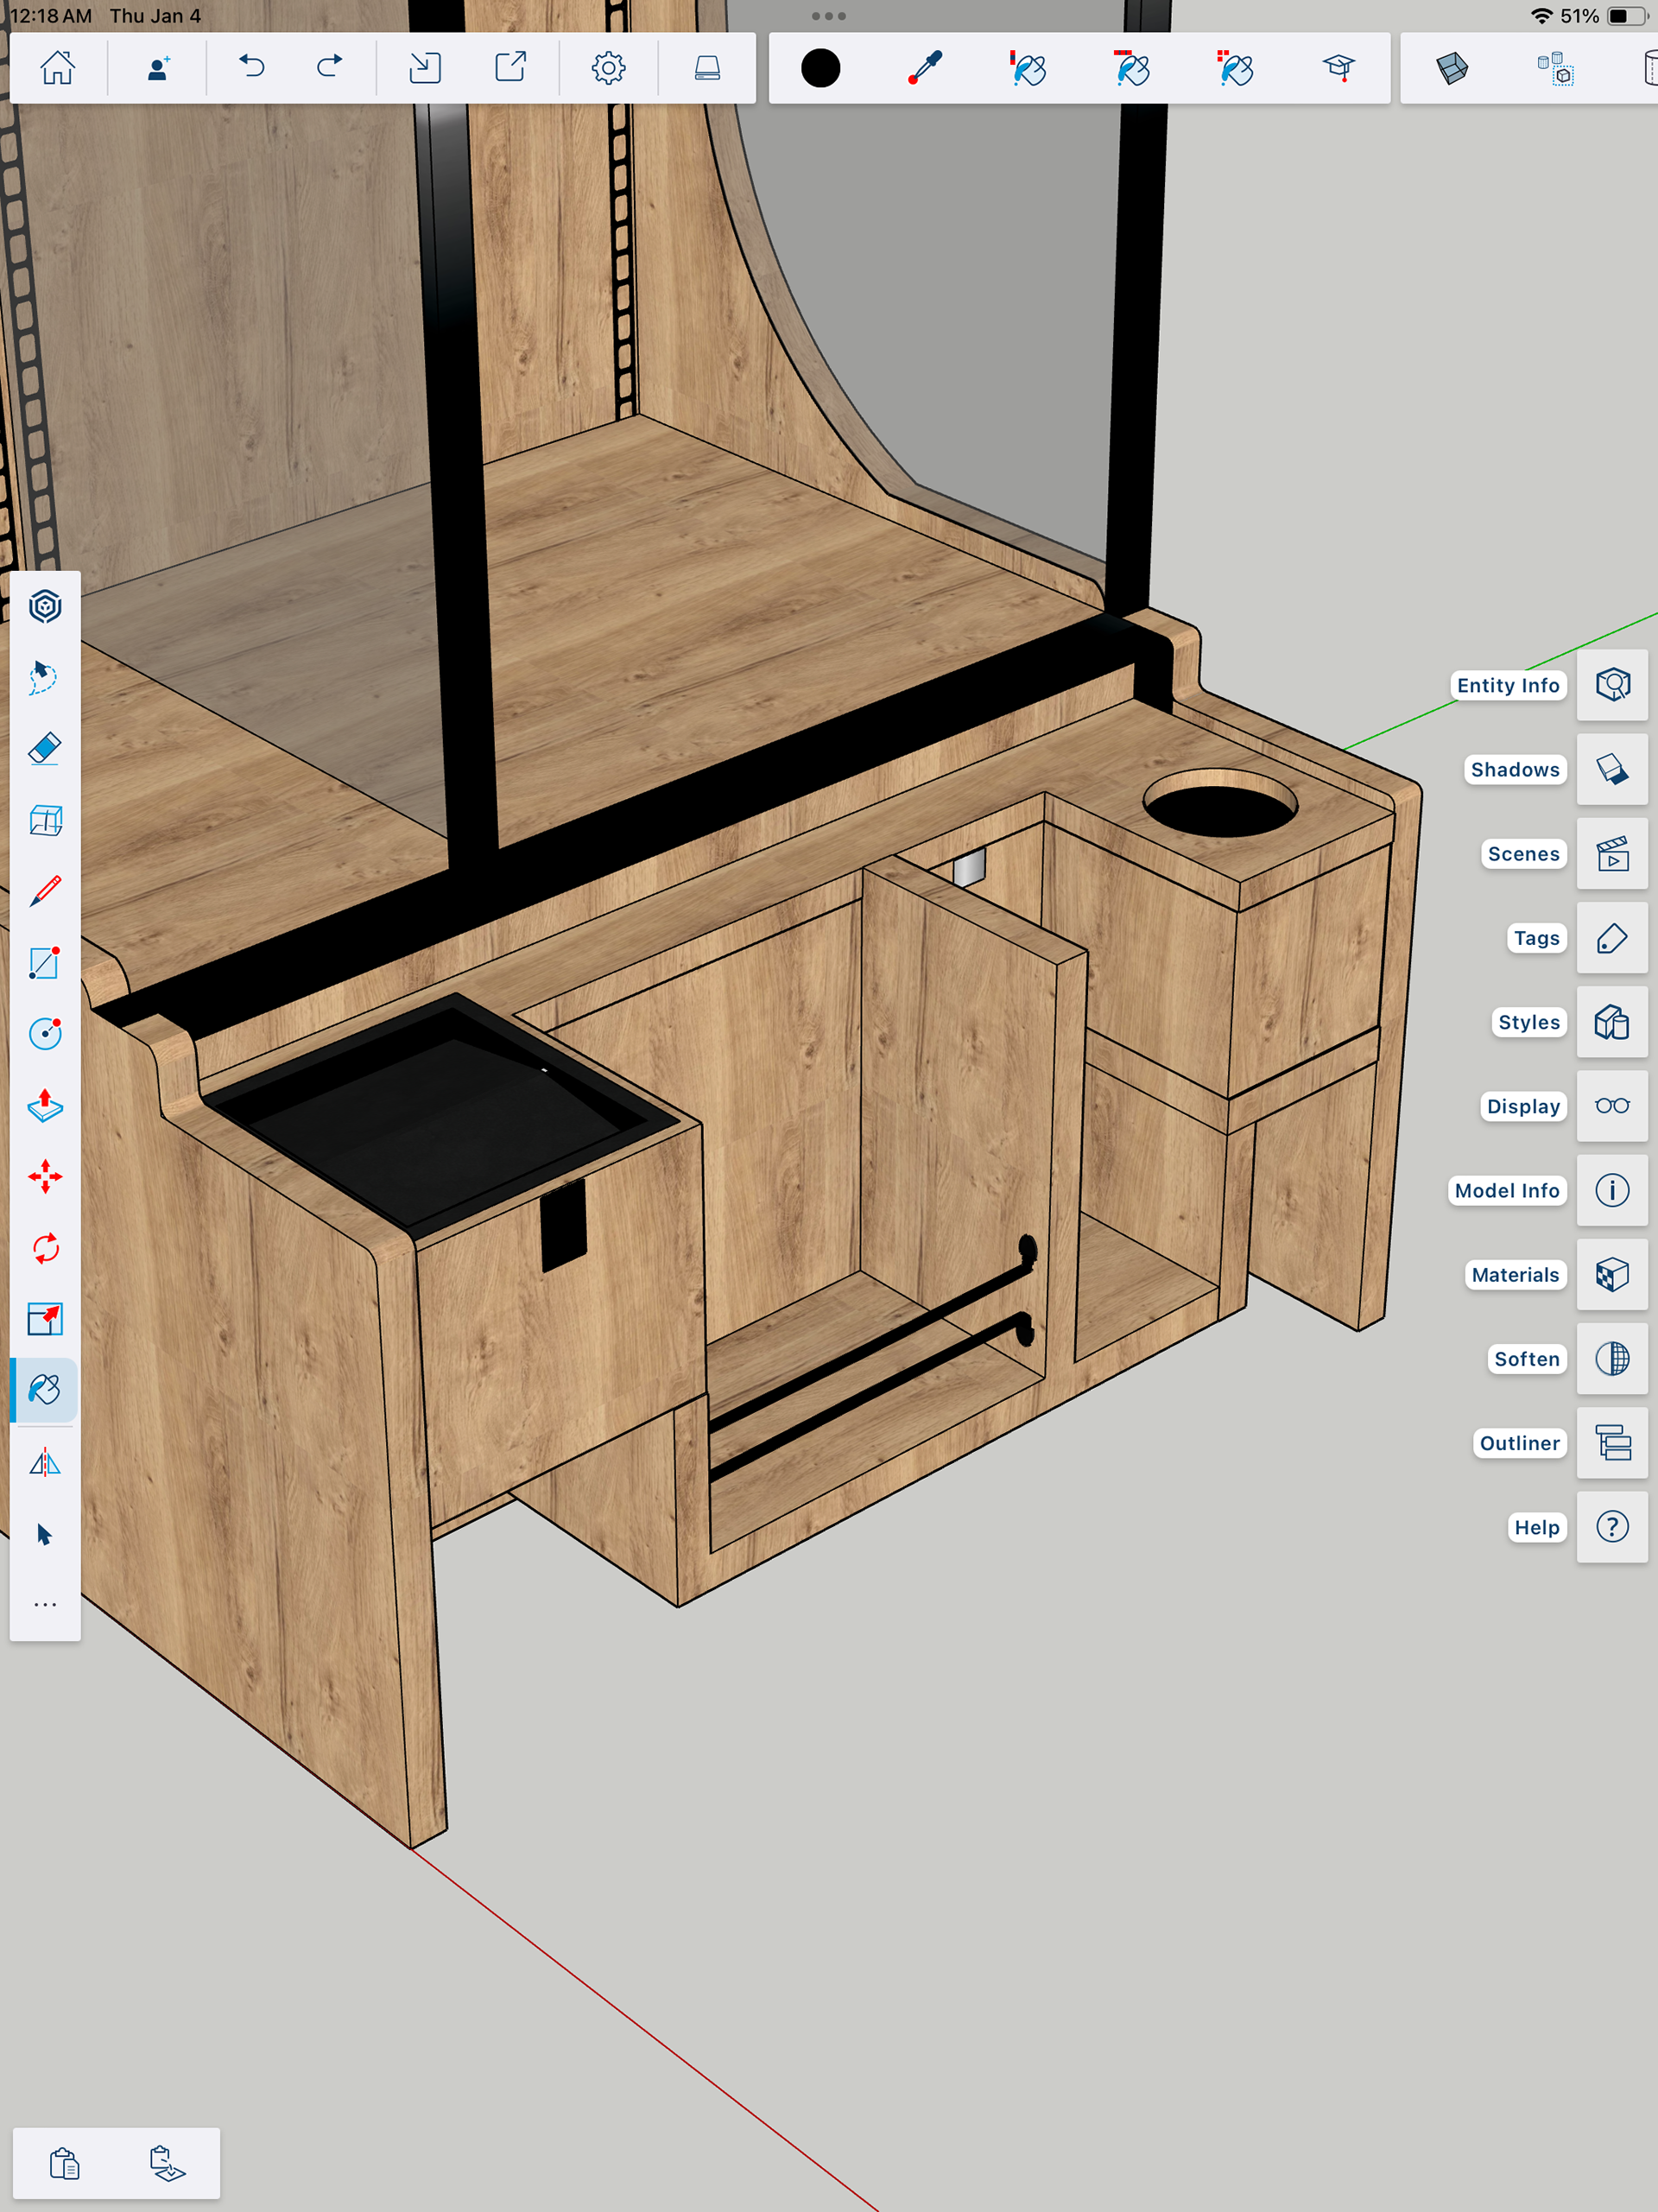Tap the black current color swatch

click(820, 68)
